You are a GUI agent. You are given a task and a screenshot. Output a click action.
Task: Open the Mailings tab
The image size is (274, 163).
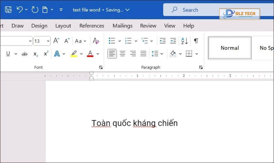click(123, 26)
